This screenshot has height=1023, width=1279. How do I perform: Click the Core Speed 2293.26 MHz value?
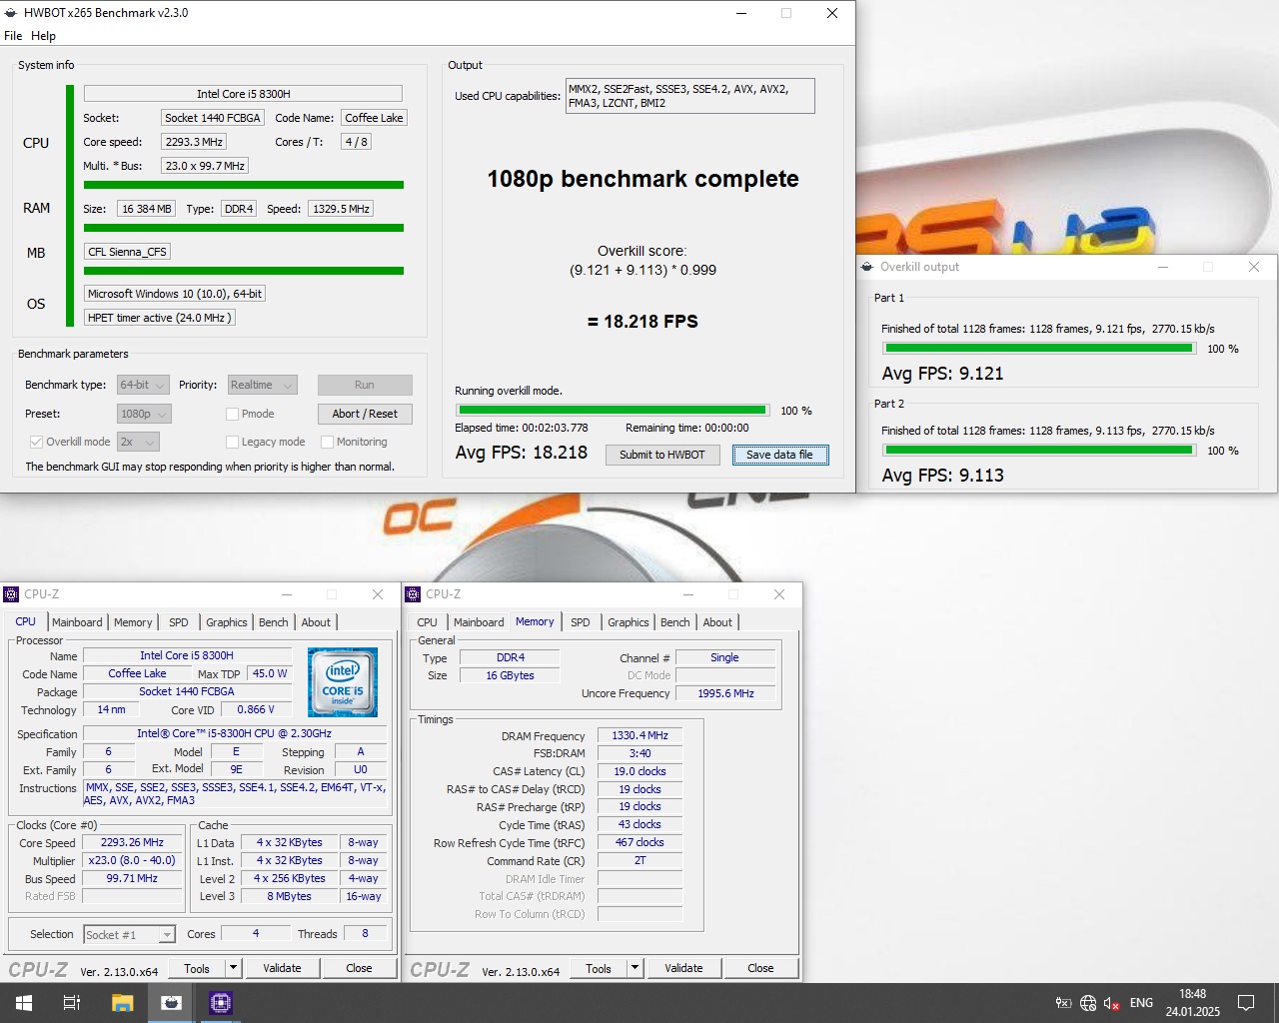pos(132,842)
